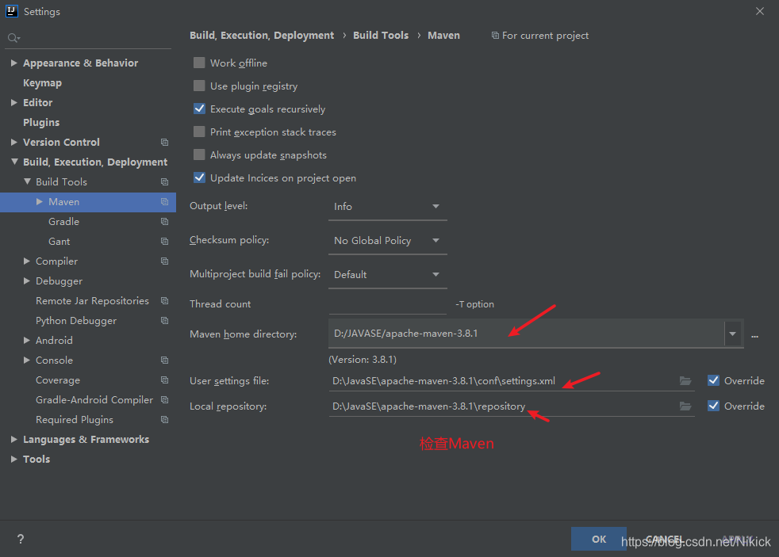Click project-level icon beside Console
Image resolution: width=779 pixels, height=557 pixels.
coord(164,361)
